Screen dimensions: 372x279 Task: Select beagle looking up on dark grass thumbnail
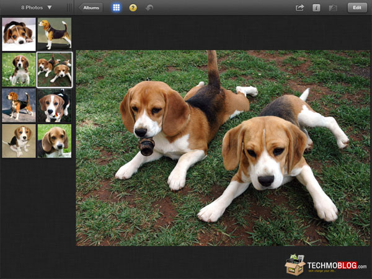[55, 105]
